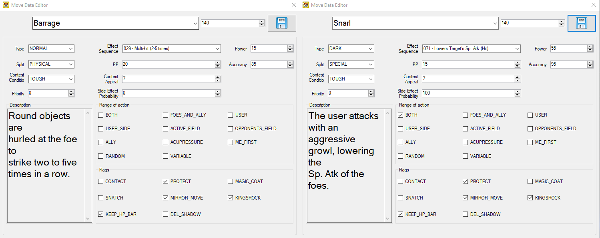Click the Pokeball app icon in Snarl window title
The width and height of the screenshot is (600, 238).
coord(306,5)
